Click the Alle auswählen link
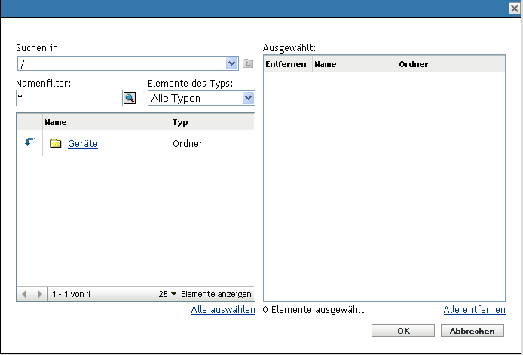 coord(223,309)
